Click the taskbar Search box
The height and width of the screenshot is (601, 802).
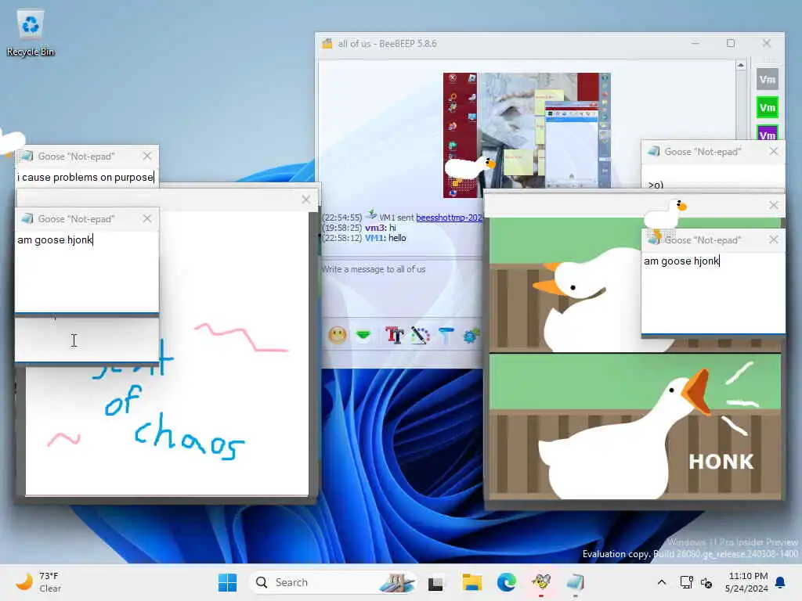tap(332, 582)
